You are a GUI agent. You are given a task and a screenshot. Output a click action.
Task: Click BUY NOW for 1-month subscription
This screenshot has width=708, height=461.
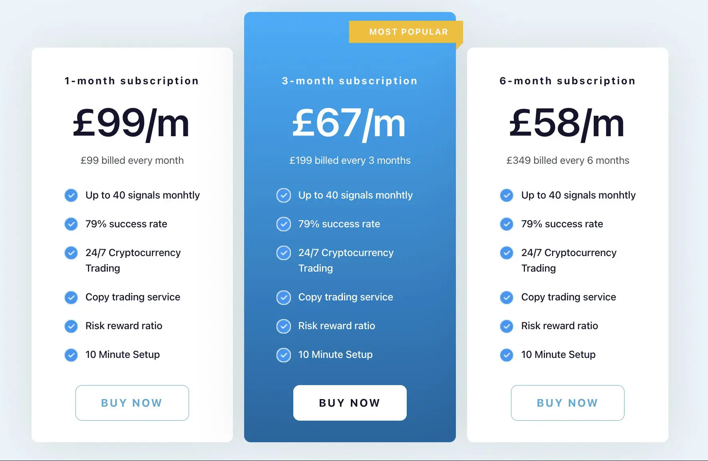tap(132, 403)
